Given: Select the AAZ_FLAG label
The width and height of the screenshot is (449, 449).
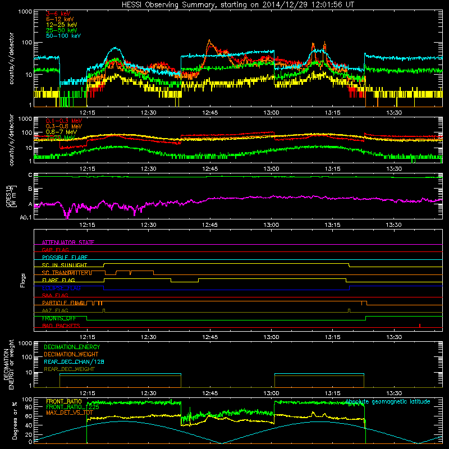Looking at the screenshot, I should point(55,310).
